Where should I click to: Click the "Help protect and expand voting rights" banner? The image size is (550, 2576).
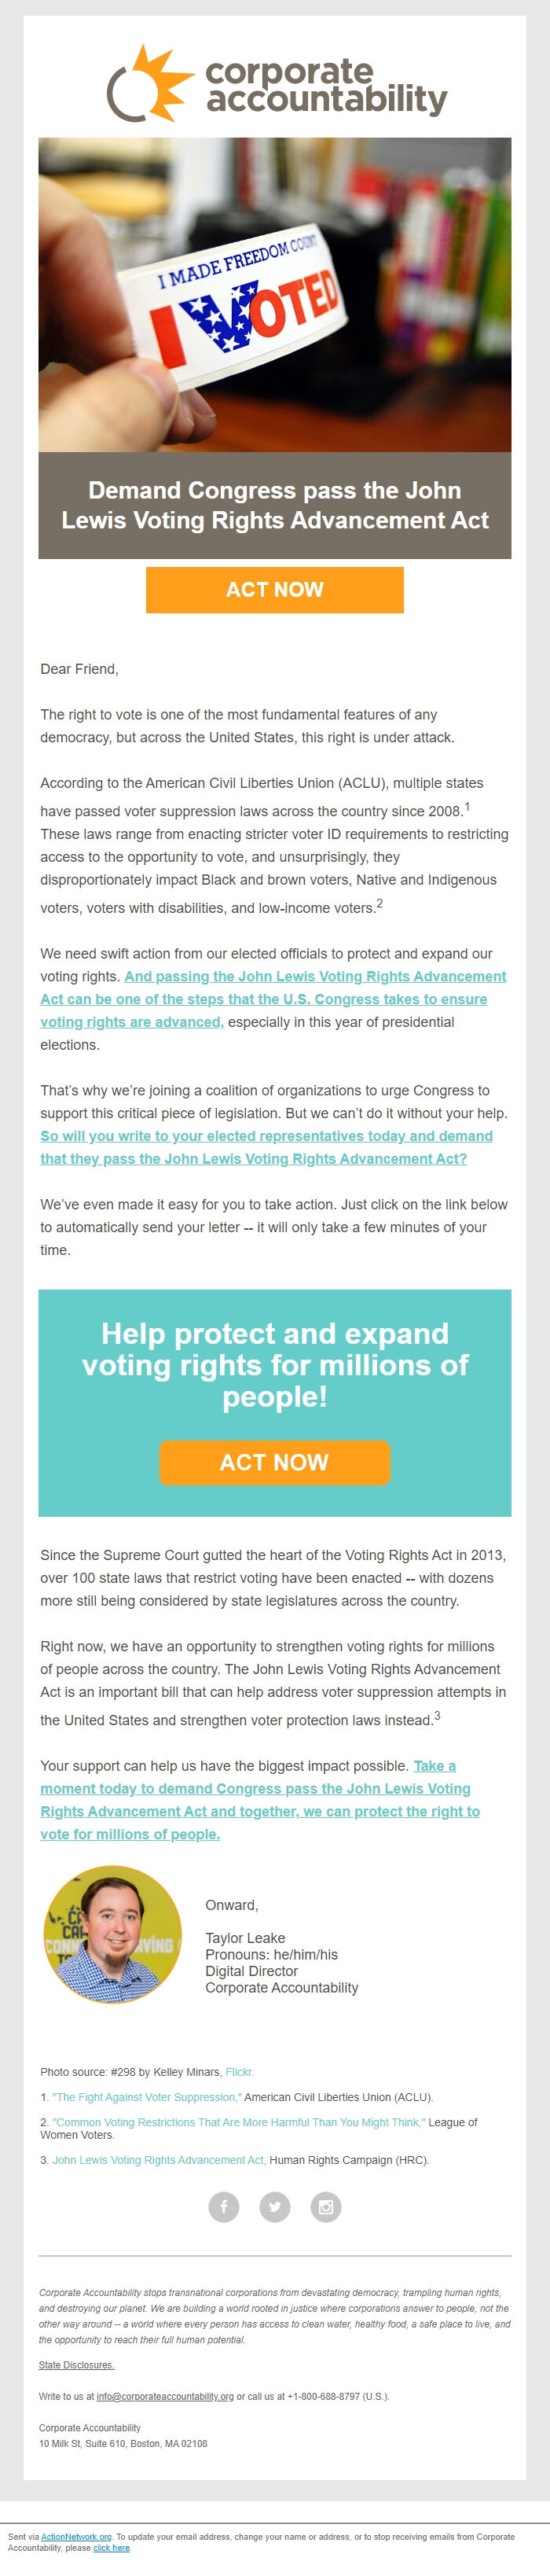tap(275, 1365)
